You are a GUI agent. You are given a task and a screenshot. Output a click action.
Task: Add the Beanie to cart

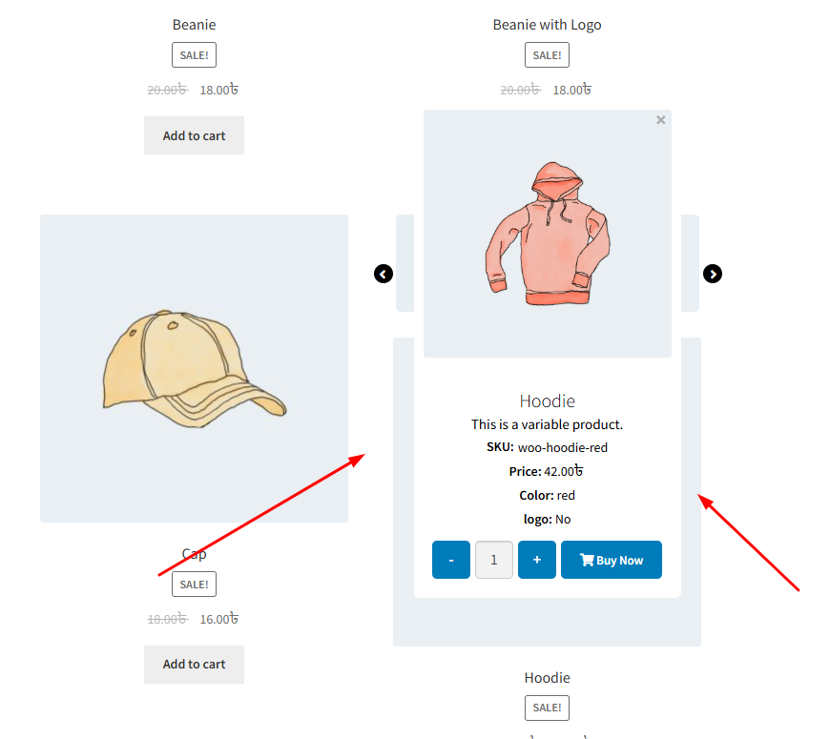pyautogui.click(x=194, y=135)
